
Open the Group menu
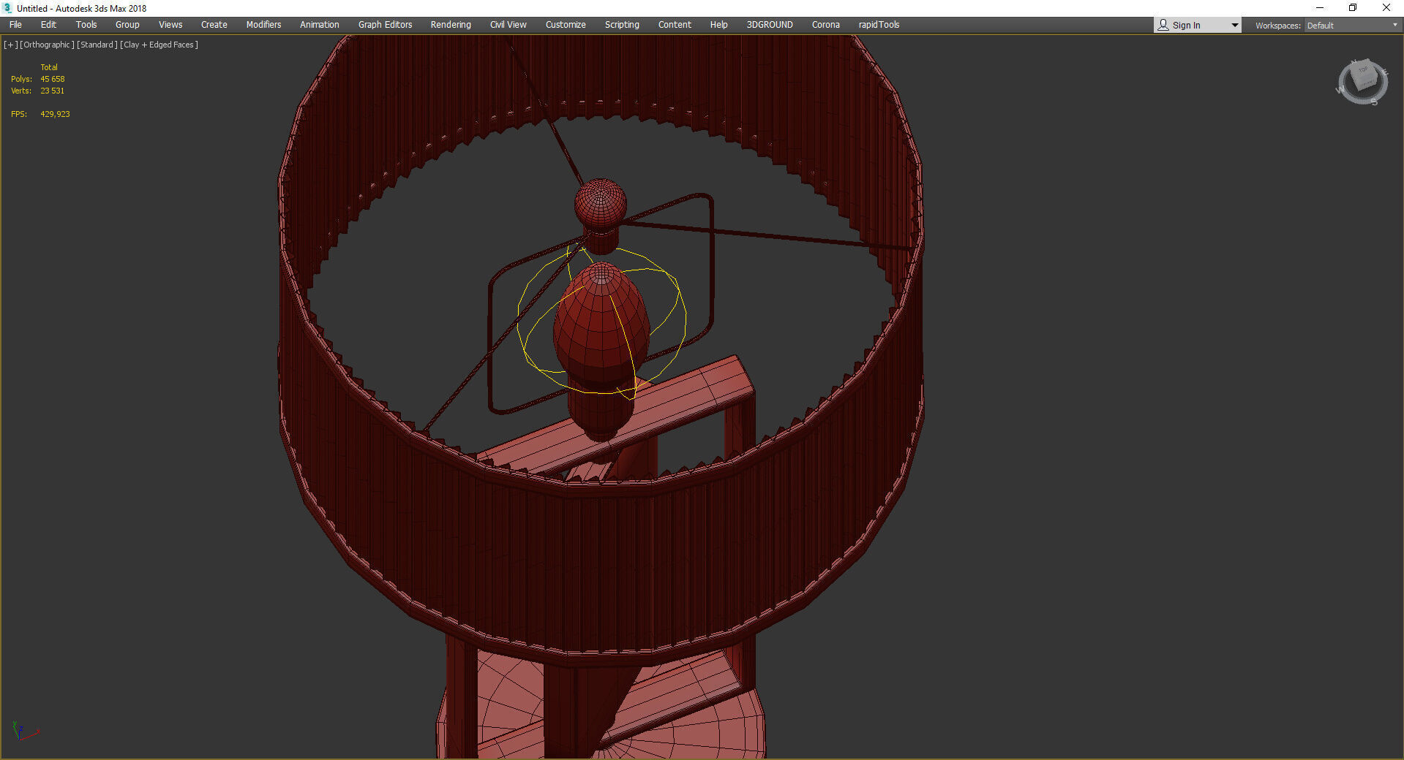[x=127, y=25]
